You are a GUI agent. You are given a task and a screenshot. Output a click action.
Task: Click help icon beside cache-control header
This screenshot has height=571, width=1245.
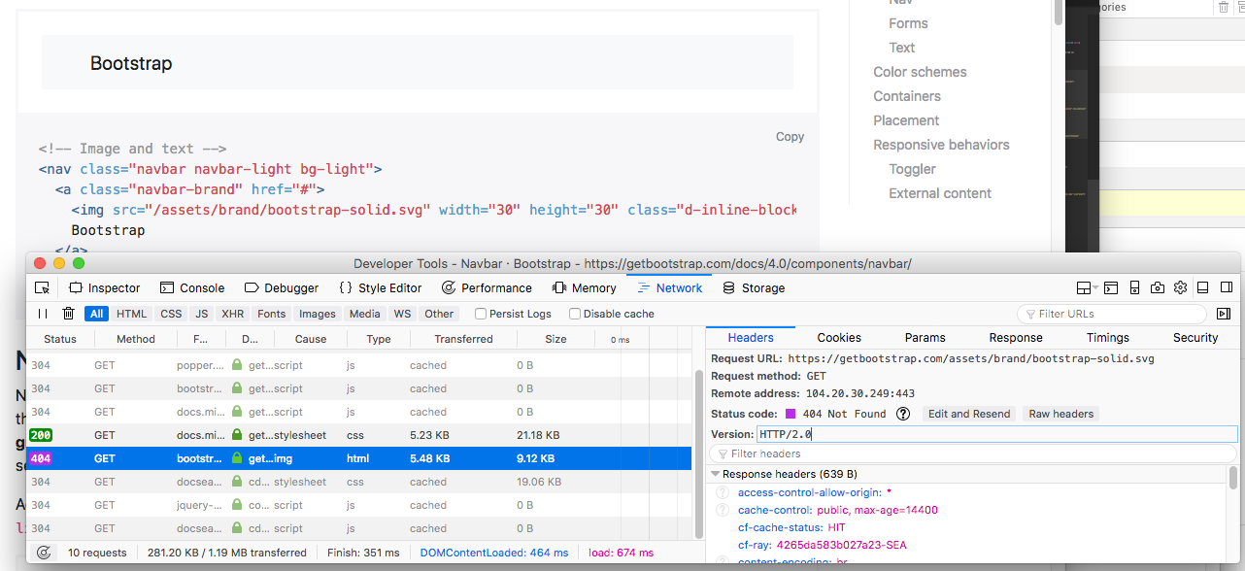coord(723,510)
